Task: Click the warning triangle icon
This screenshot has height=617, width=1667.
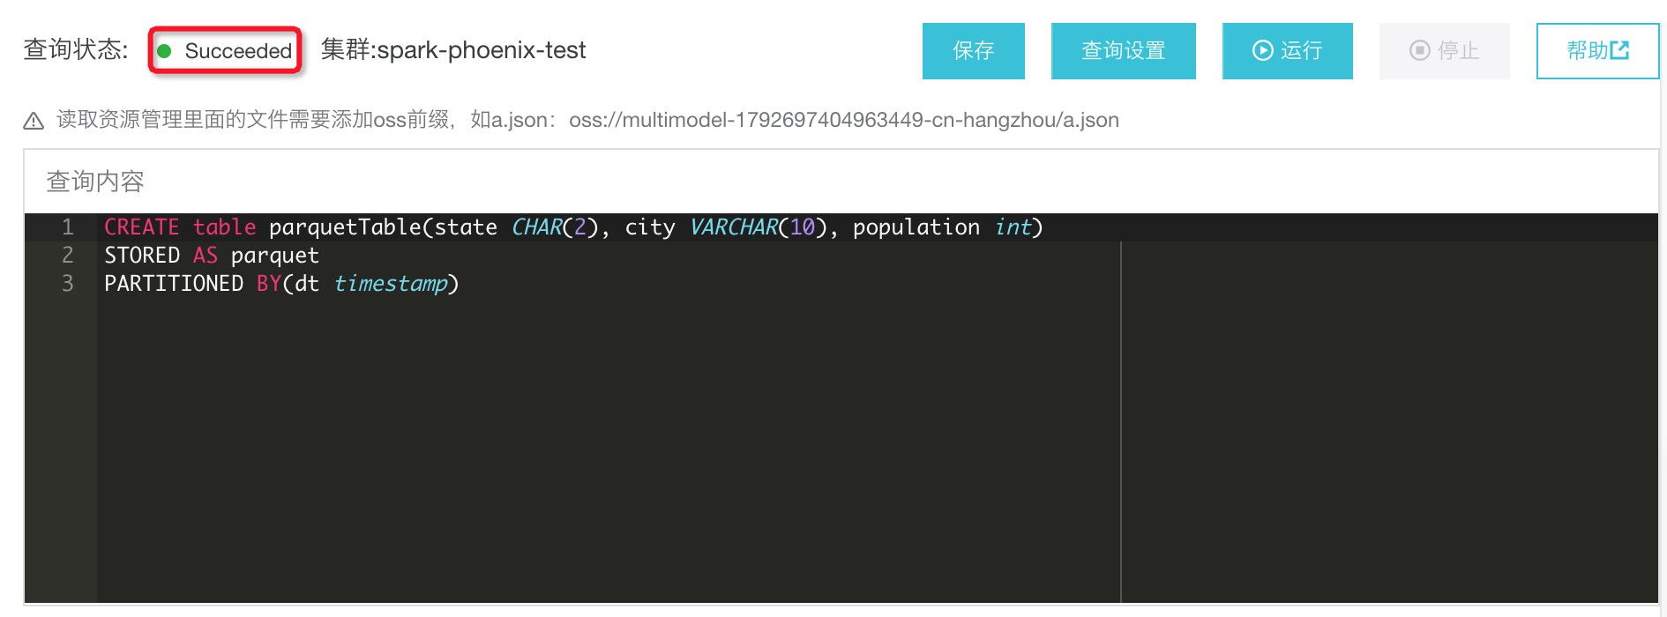Action: 34,121
